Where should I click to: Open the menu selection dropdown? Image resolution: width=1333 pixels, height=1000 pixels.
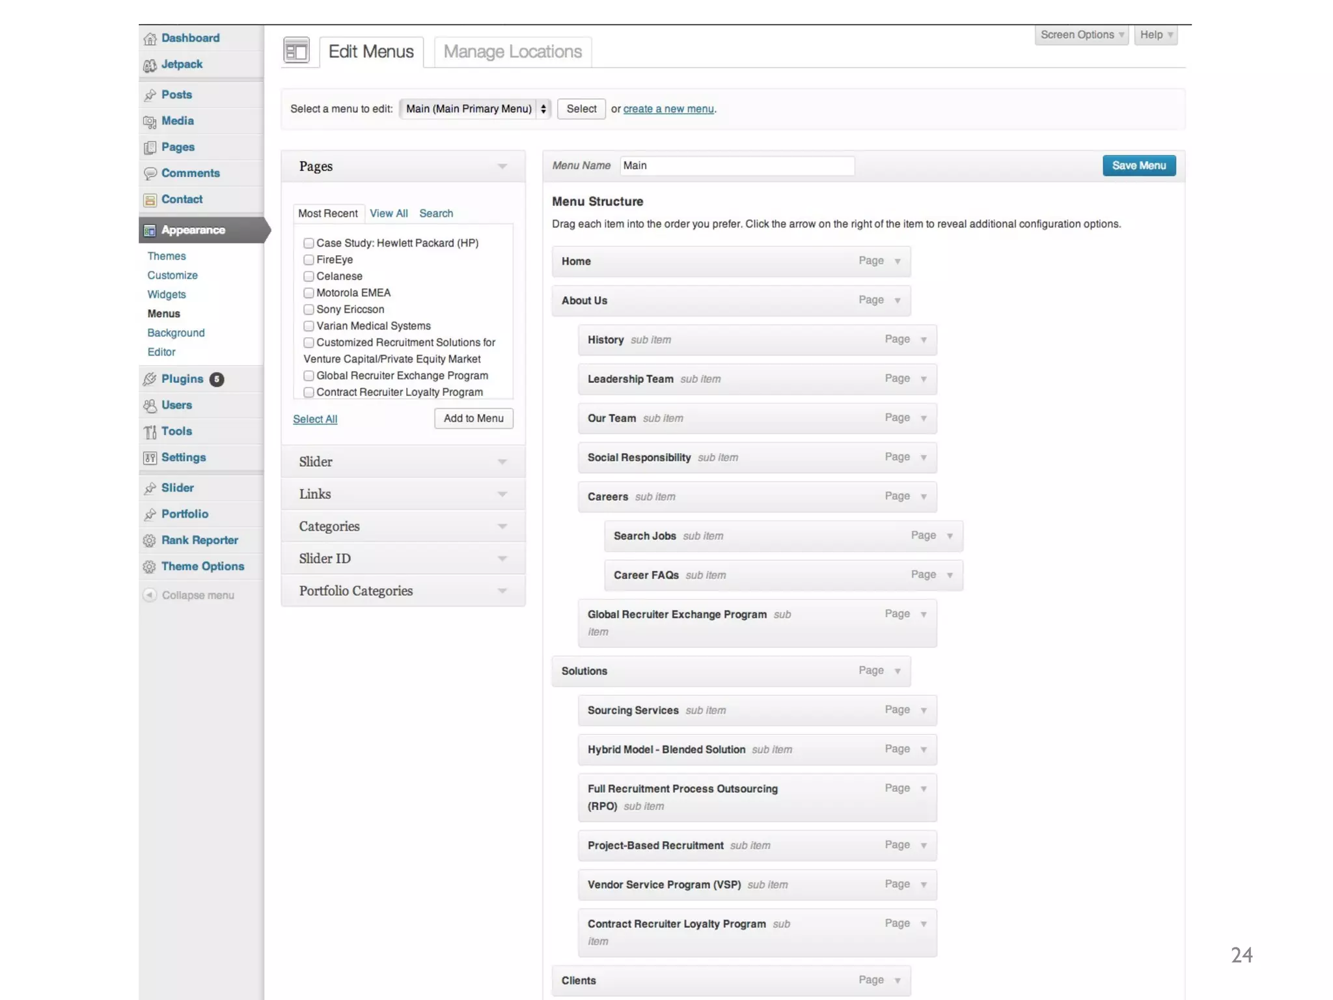point(475,109)
